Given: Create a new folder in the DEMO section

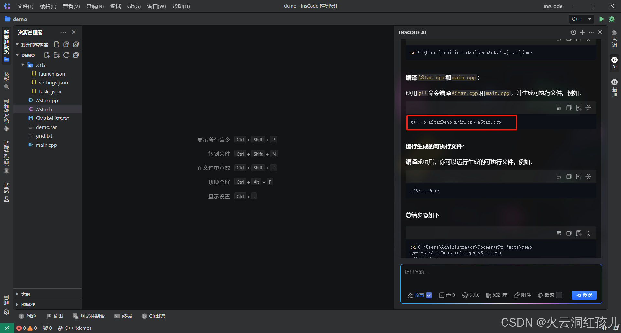Looking at the screenshot, I should (57, 55).
